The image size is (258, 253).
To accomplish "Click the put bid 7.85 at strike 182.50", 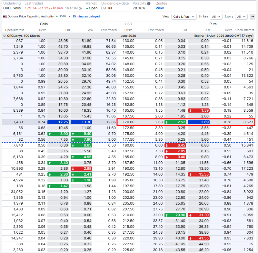I will tap(175, 151).
